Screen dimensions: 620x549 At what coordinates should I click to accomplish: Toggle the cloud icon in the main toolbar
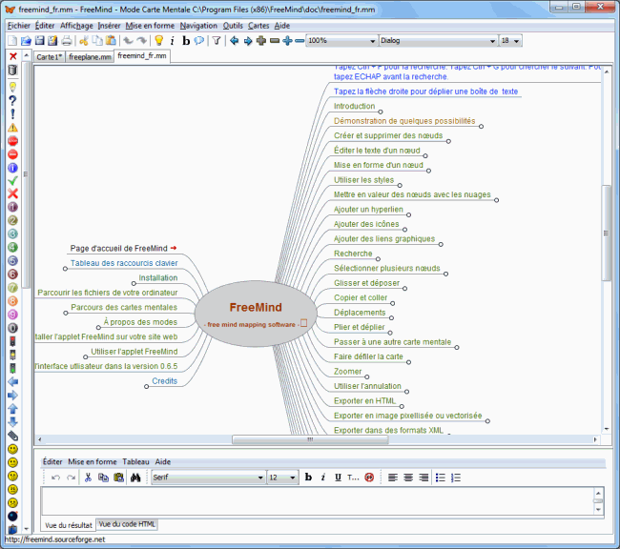(x=199, y=41)
